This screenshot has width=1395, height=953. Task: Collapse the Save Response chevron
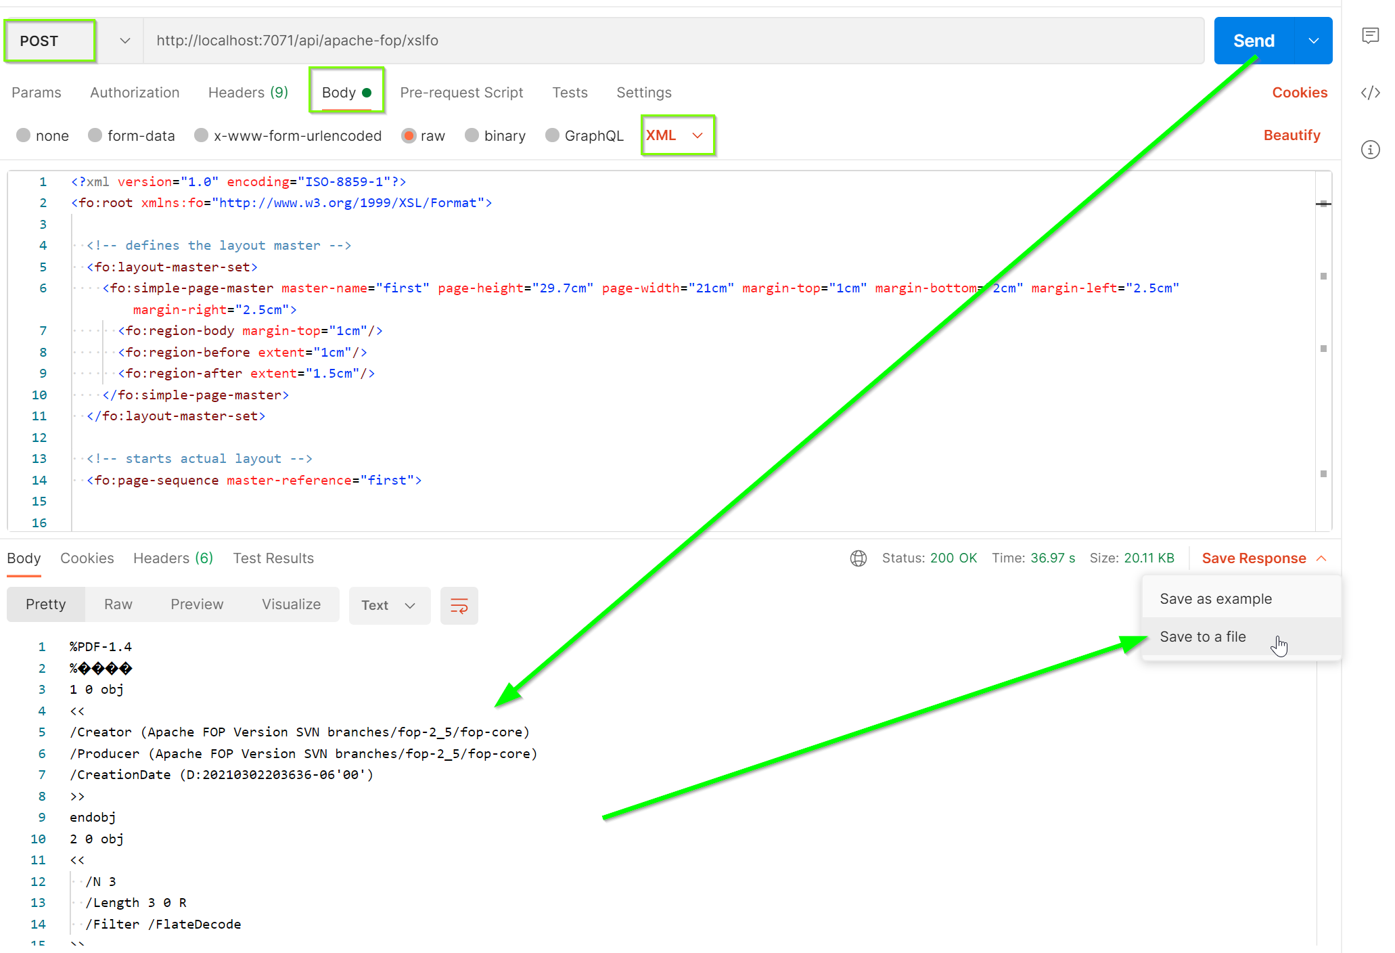pyautogui.click(x=1321, y=558)
